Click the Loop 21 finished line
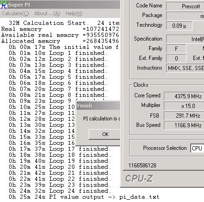 [60, 173]
